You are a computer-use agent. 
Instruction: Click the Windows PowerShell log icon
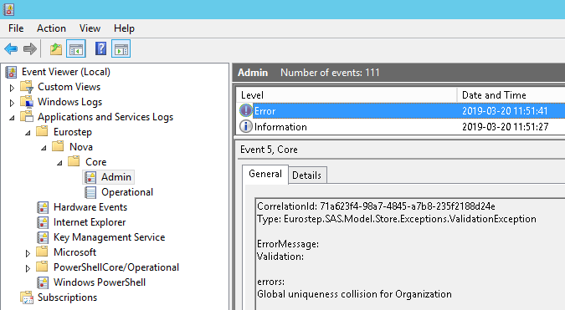coord(43,282)
